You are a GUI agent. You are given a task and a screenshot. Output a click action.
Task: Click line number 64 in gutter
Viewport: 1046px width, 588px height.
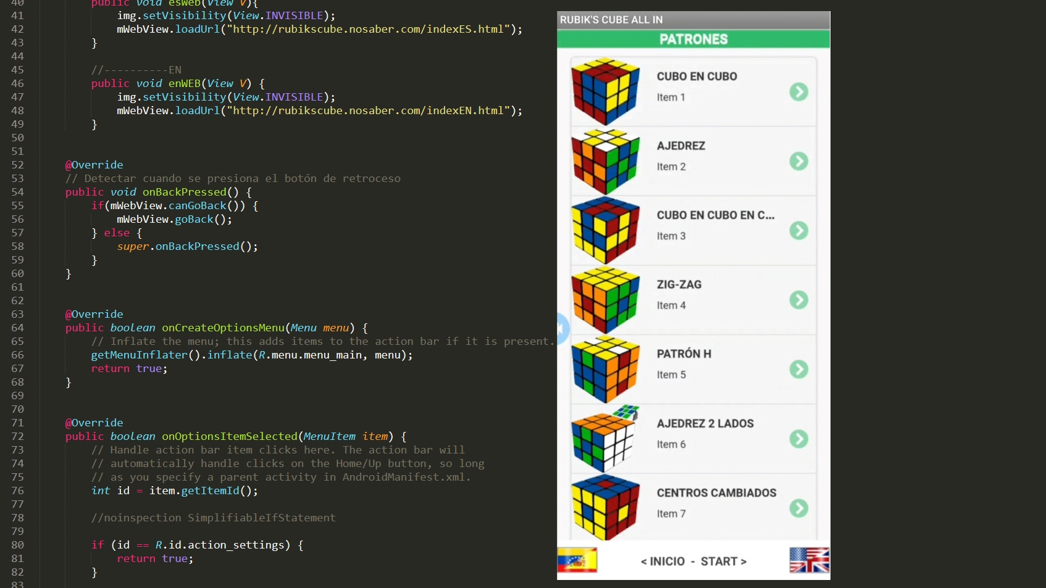tap(17, 328)
